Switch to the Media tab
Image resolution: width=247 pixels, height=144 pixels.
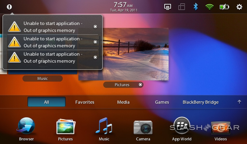pyautogui.click(x=123, y=102)
